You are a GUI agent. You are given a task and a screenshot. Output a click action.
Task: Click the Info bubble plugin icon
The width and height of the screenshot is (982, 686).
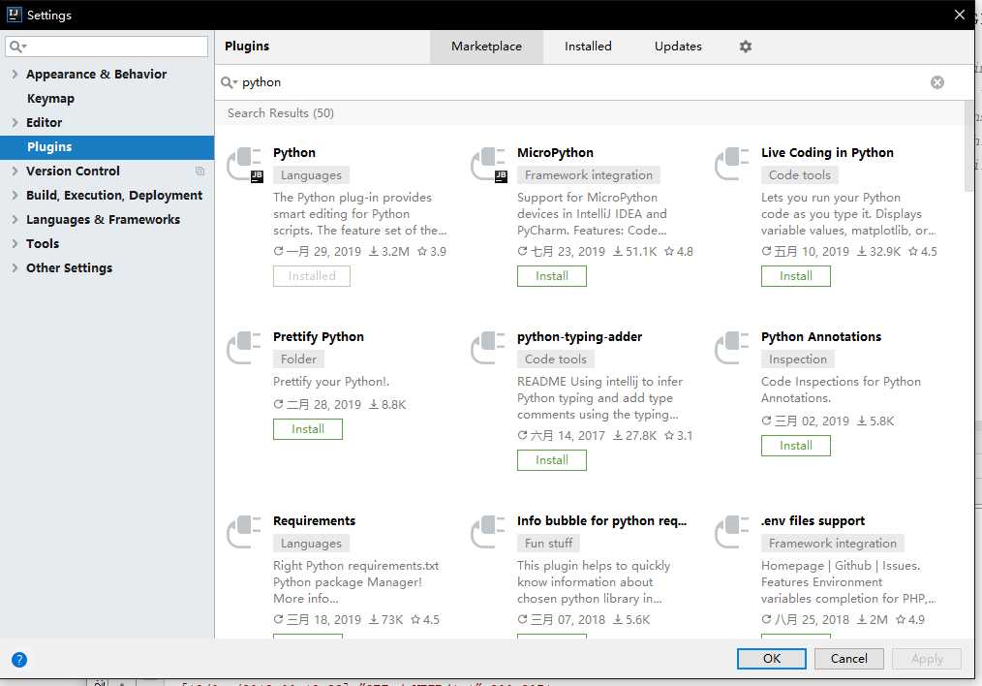coord(488,532)
